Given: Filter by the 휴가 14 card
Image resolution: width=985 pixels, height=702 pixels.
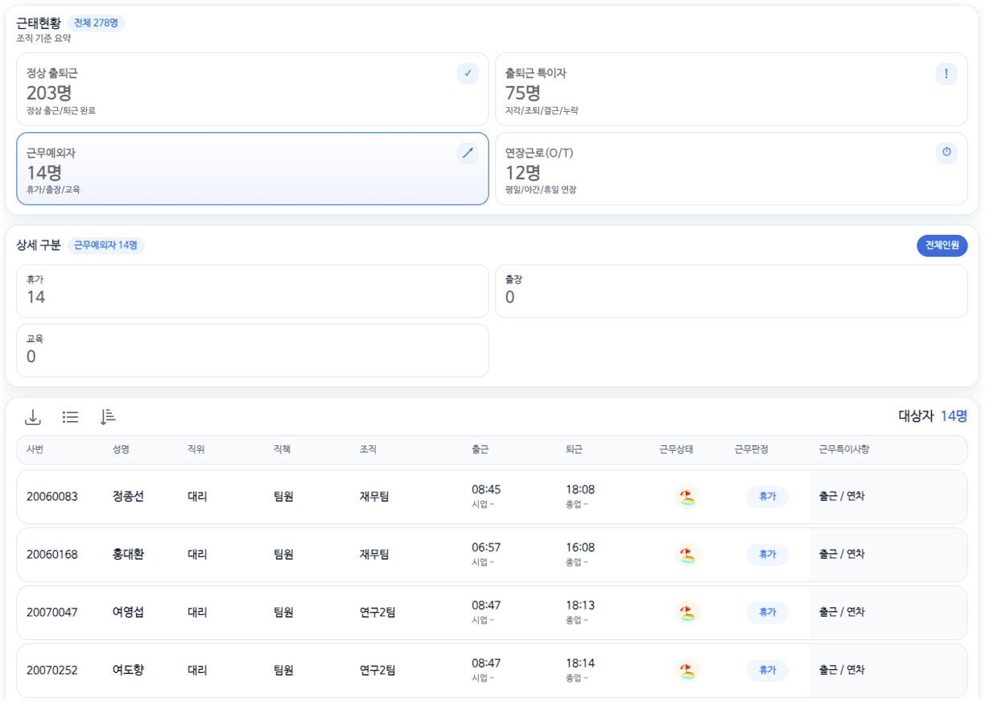Looking at the screenshot, I should tap(253, 291).
